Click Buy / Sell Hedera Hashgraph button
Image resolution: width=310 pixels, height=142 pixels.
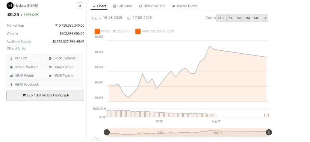click(x=45, y=95)
